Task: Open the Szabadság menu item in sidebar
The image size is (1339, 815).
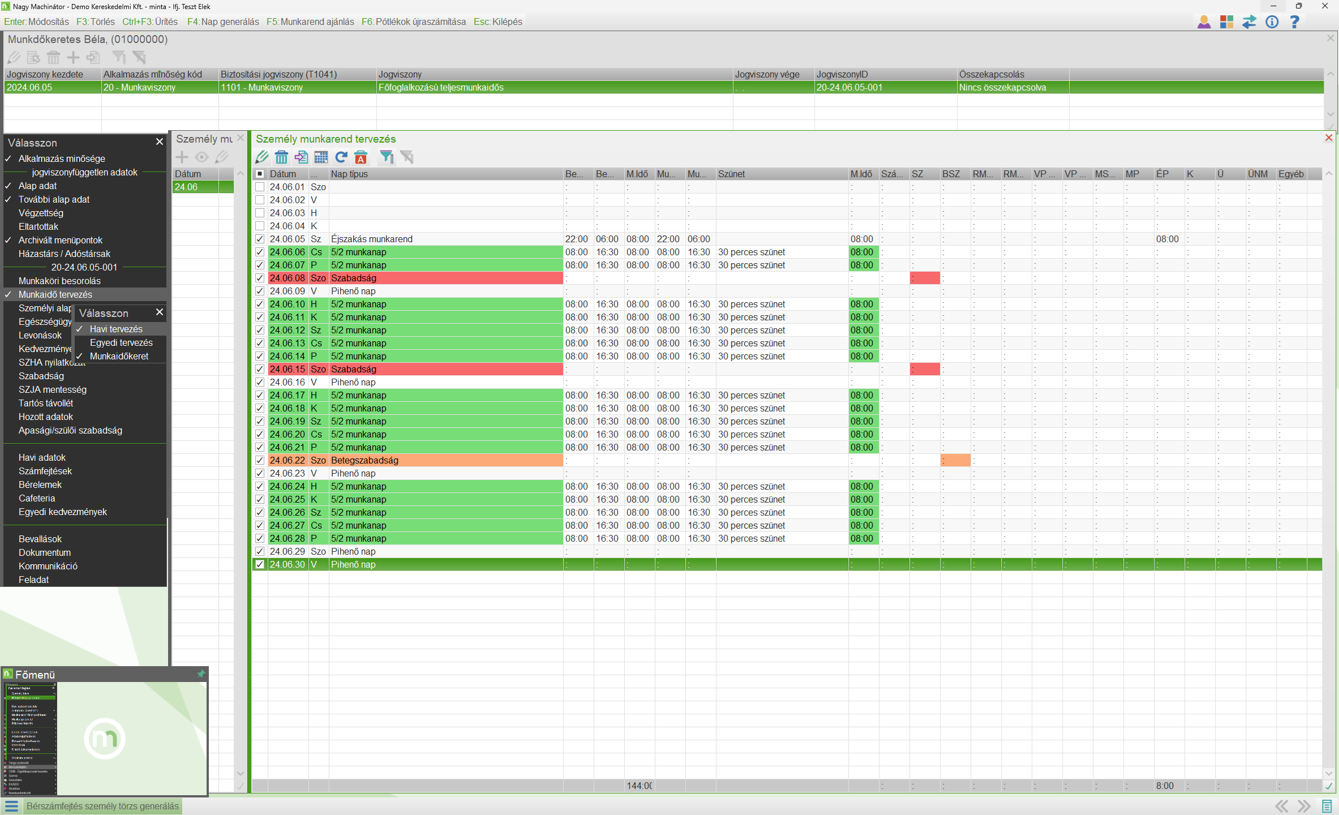Action: tap(41, 376)
